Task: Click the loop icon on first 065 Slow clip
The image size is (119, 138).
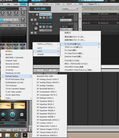Action: tap(99, 14)
